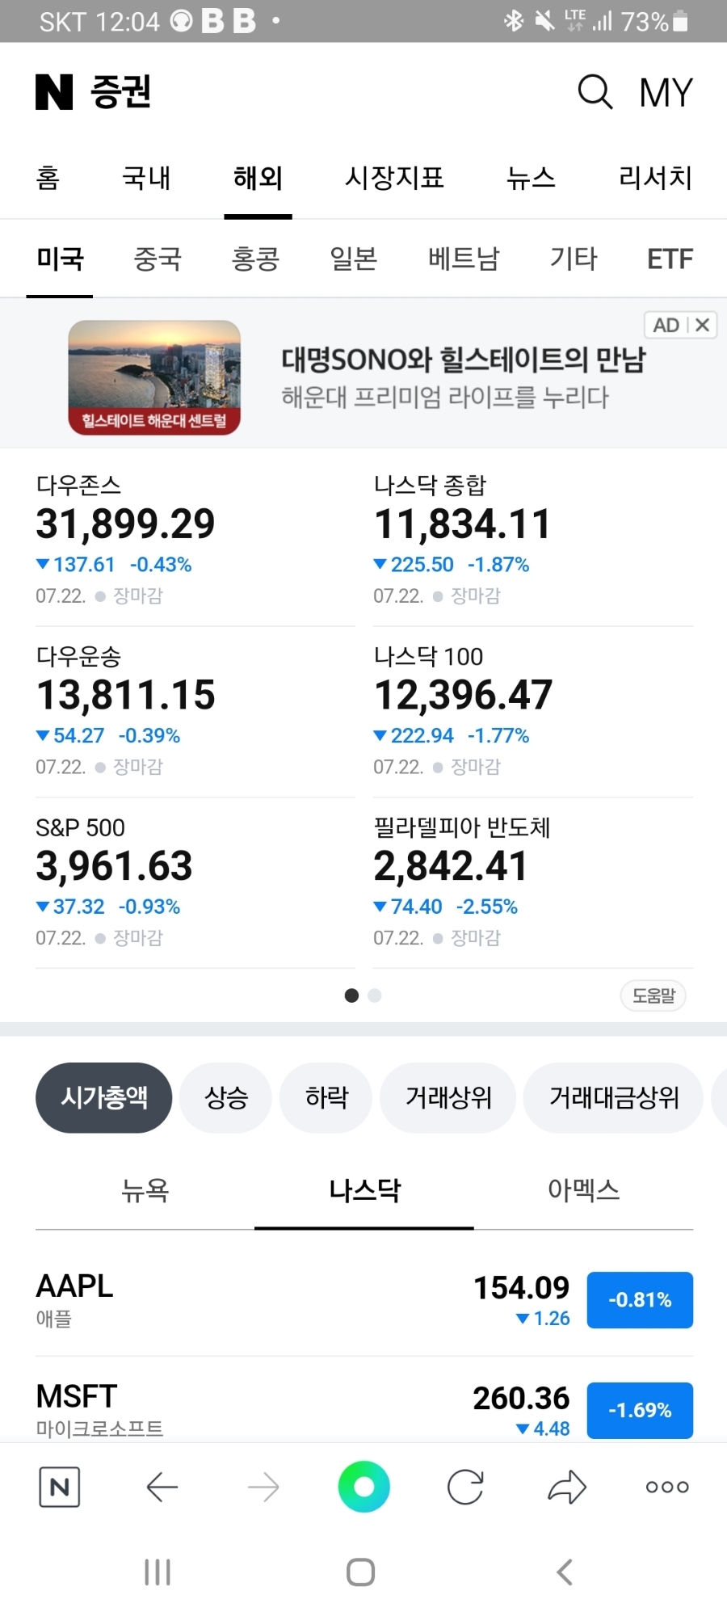Select the 시가총액 filter chip
The width and height of the screenshot is (727, 1616).
tap(103, 1097)
